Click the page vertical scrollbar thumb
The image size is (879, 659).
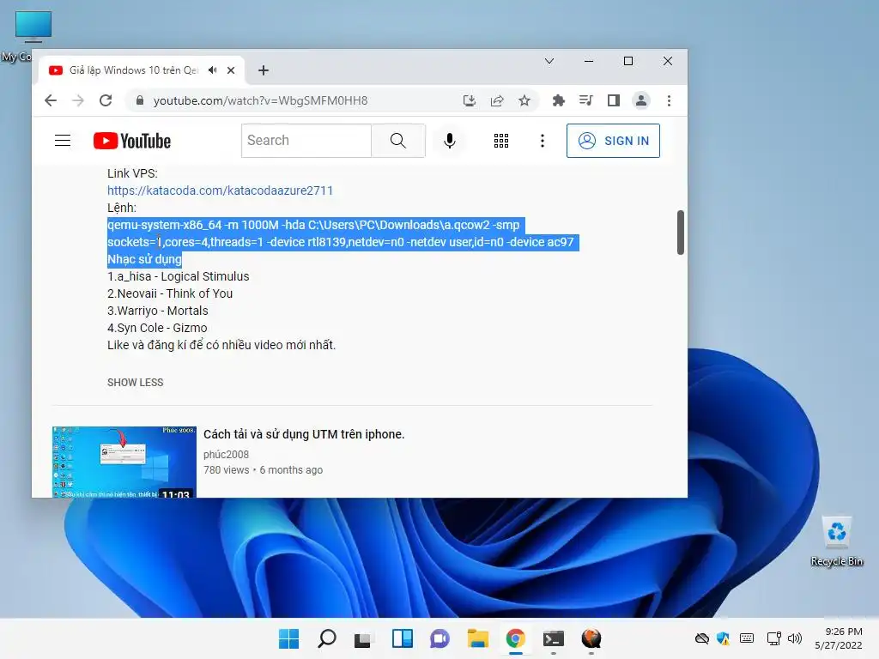pyautogui.click(x=681, y=233)
